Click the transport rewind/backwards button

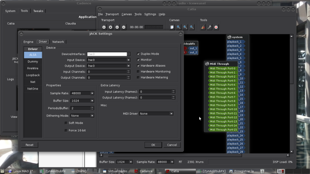pos(117,27)
